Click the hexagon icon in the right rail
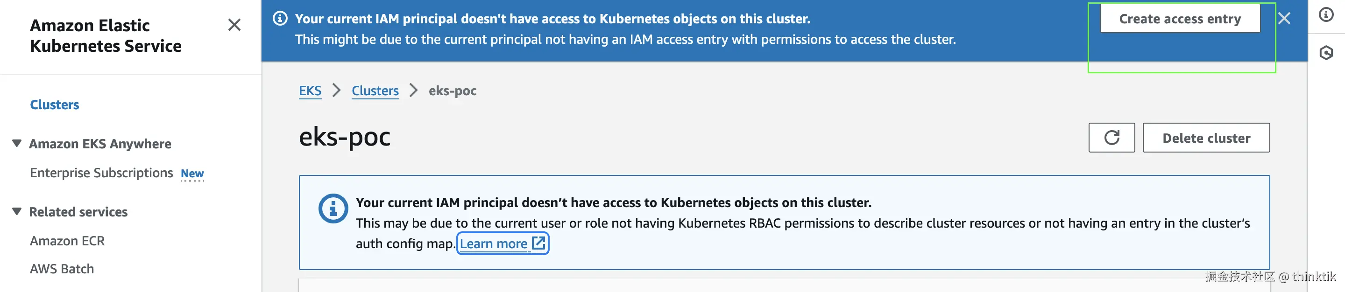 1326,53
